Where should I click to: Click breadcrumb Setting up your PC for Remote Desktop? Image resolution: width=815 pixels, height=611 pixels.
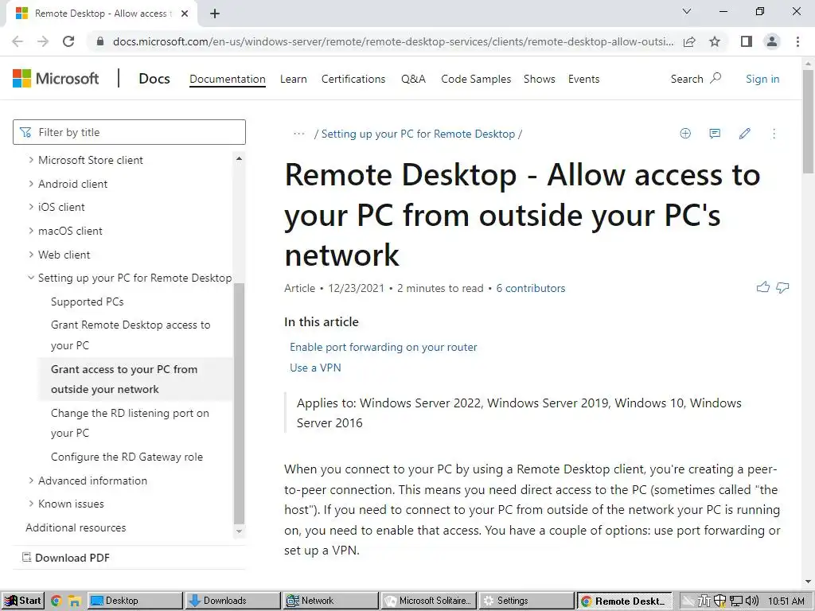(418, 134)
